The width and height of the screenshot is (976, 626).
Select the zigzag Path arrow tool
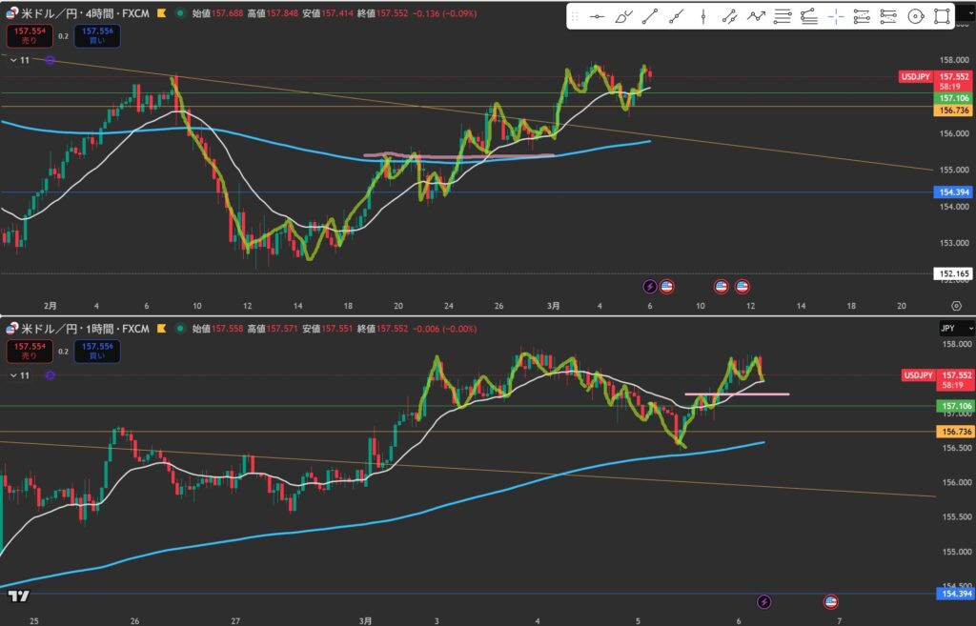(756, 16)
